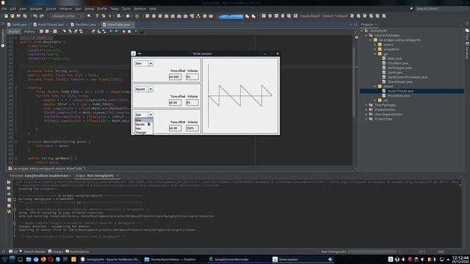Image resolution: width=470 pixels, height=264 pixels.
Task: Click the Profile Project toolbar icon
Action: click(x=128, y=16)
